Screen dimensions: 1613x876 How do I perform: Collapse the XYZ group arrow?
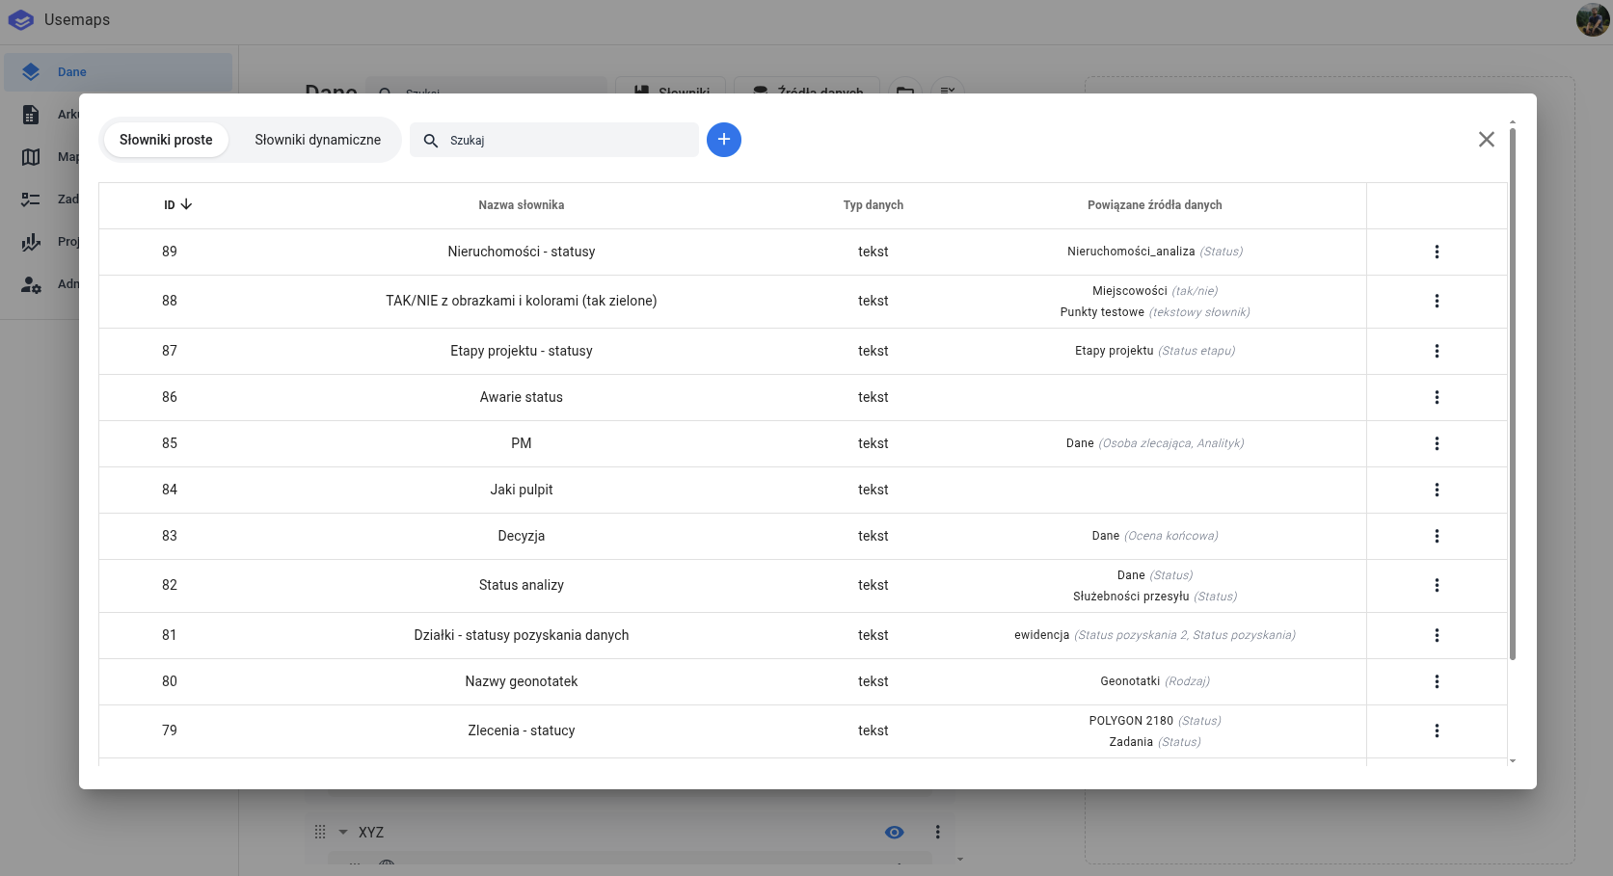click(343, 832)
